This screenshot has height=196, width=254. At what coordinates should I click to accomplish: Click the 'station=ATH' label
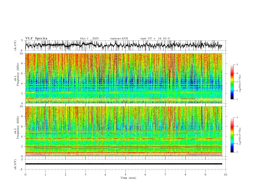tap(119, 38)
